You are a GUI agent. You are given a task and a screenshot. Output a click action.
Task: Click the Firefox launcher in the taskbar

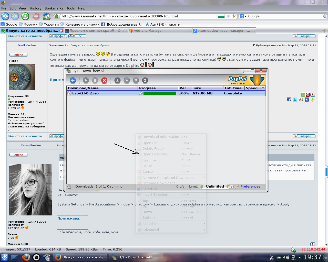[26, 257]
